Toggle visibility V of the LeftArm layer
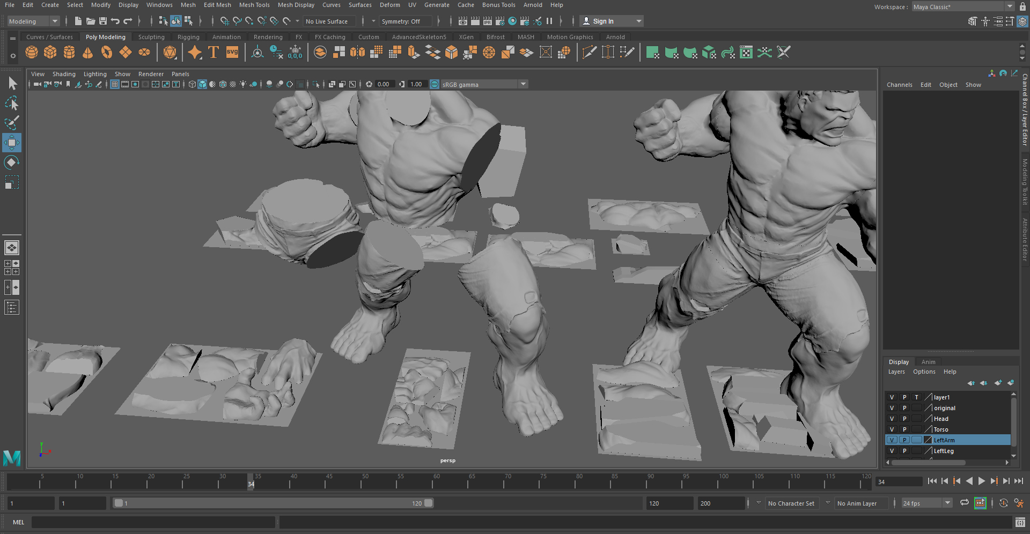Image resolution: width=1030 pixels, height=534 pixels. click(x=892, y=440)
